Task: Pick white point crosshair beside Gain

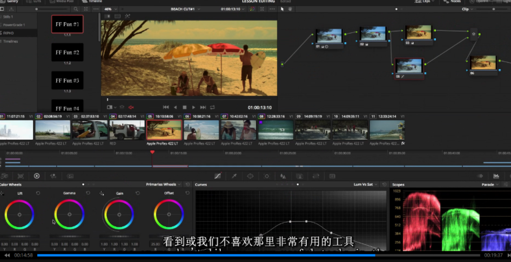Action: tap(102, 194)
